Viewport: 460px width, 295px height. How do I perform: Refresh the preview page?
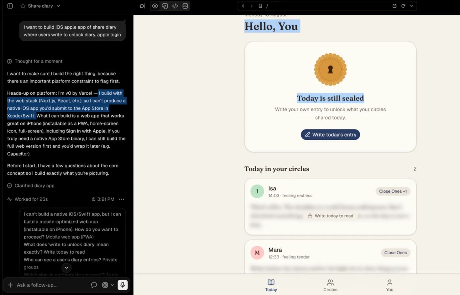(x=403, y=6)
